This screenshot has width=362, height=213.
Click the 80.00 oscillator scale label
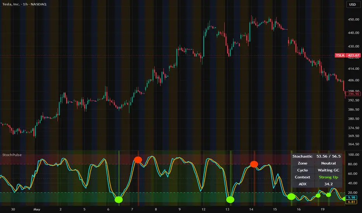[353, 164]
